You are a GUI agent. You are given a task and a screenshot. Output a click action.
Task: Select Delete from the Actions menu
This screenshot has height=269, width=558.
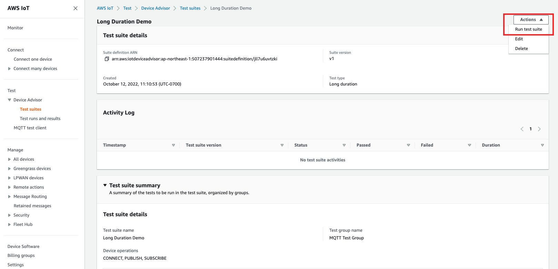click(x=521, y=49)
